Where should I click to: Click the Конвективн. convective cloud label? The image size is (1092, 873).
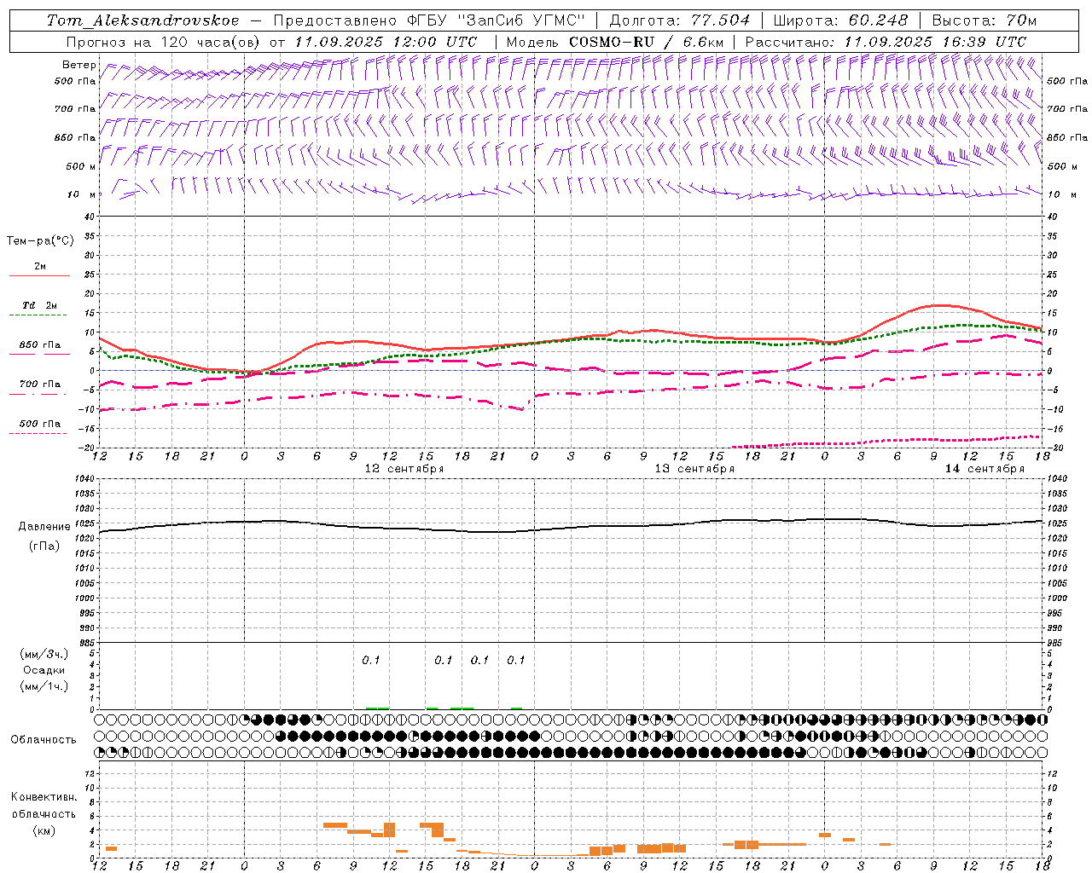pyautogui.click(x=44, y=797)
